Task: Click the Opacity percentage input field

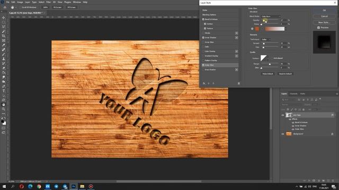Action: [x=284, y=20]
